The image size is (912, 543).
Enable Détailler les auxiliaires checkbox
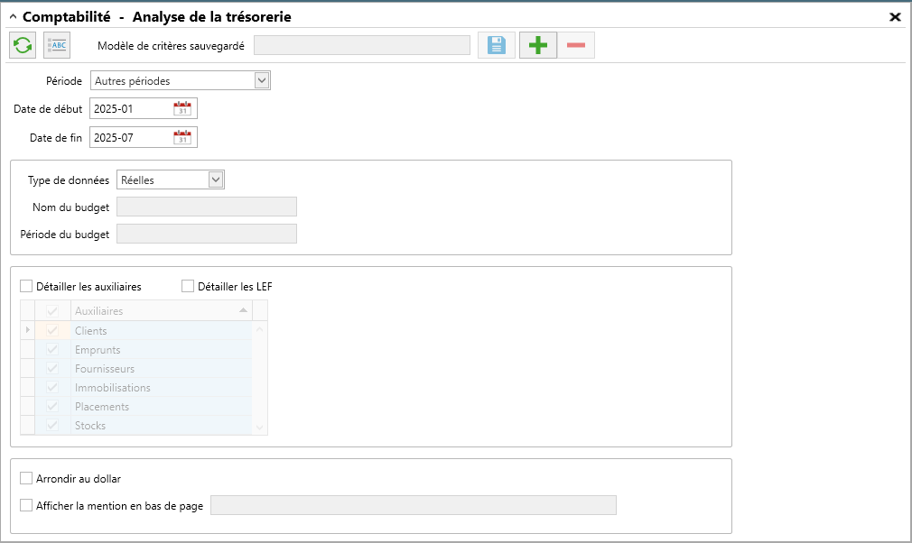click(26, 286)
